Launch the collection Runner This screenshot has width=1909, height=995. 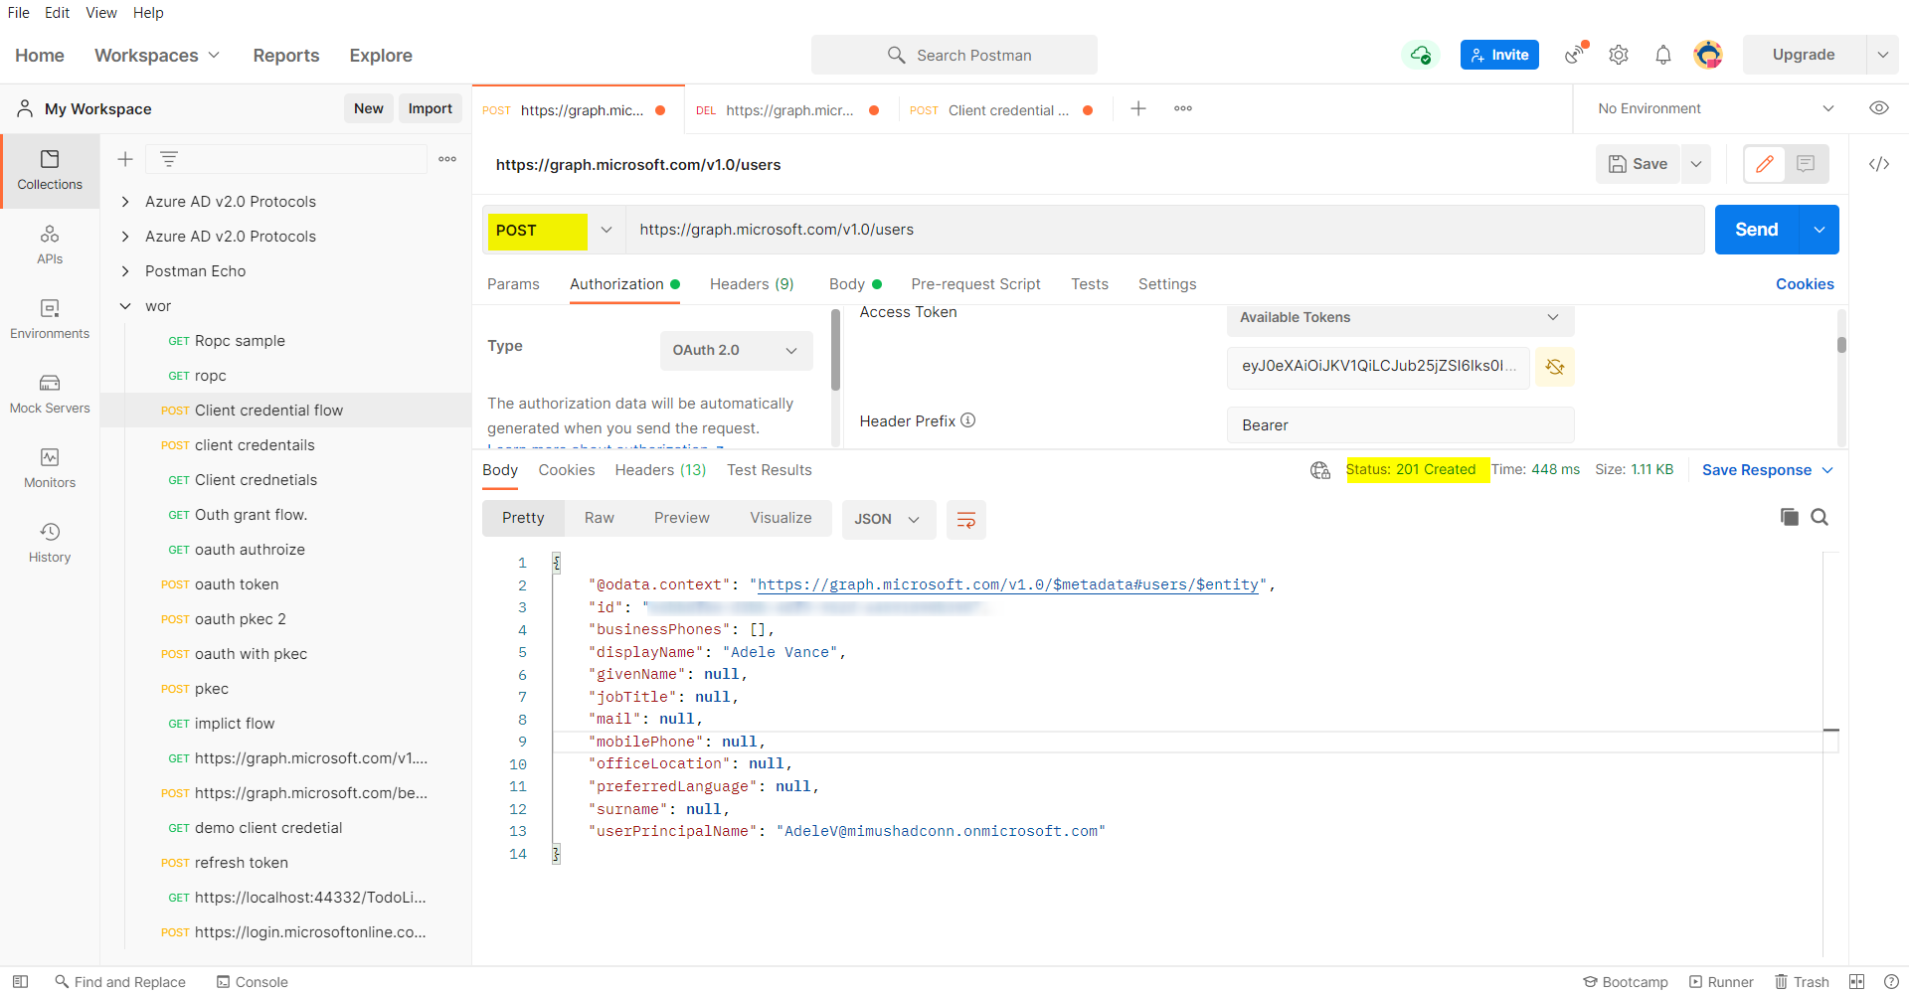1721,981
